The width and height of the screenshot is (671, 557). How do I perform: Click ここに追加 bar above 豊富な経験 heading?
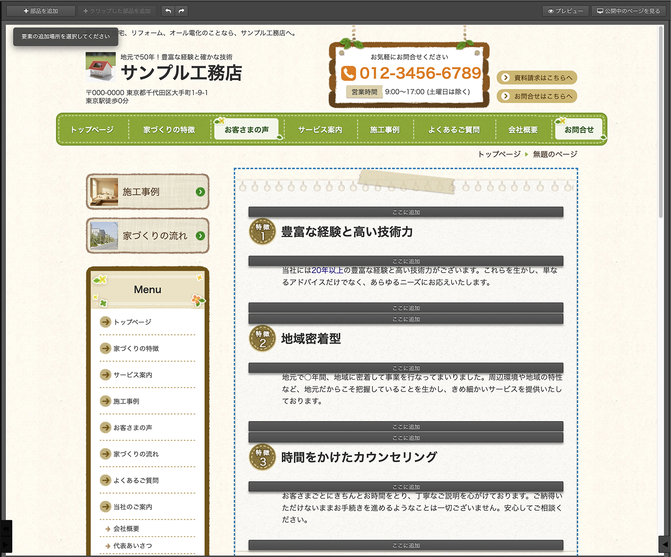coord(406,212)
